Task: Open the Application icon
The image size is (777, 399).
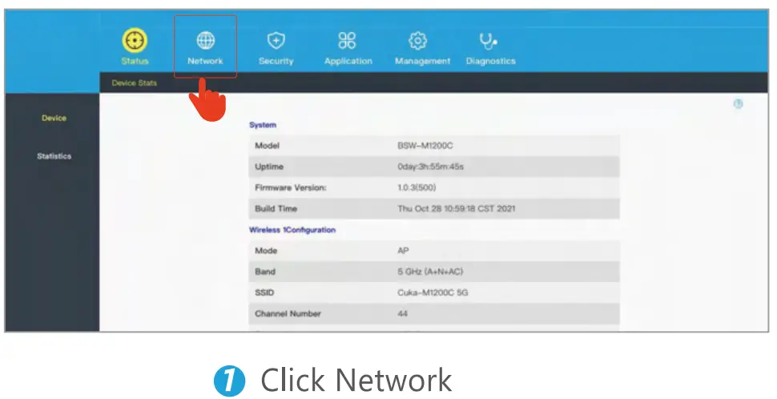Action: (x=347, y=40)
